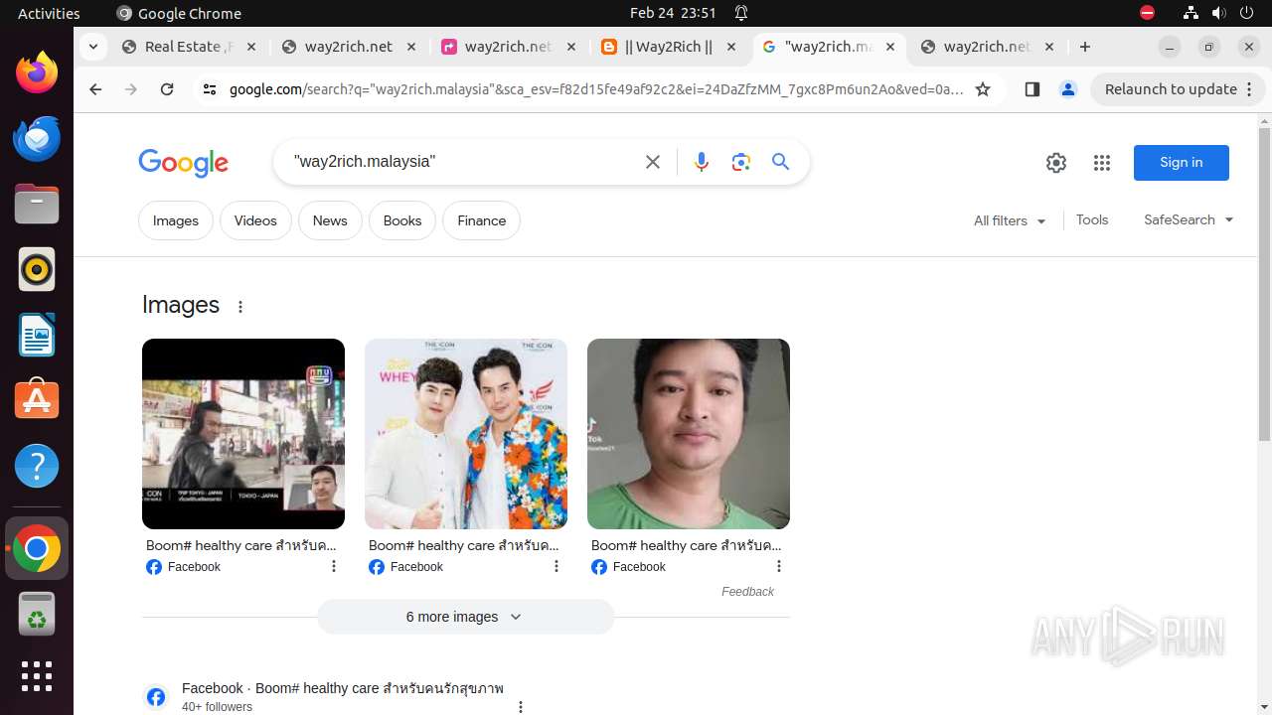
Task: Open Google Lens image search
Action: click(741, 162)
